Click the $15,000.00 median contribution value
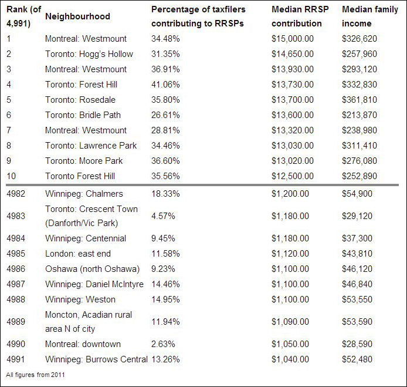 click(293, 39)
